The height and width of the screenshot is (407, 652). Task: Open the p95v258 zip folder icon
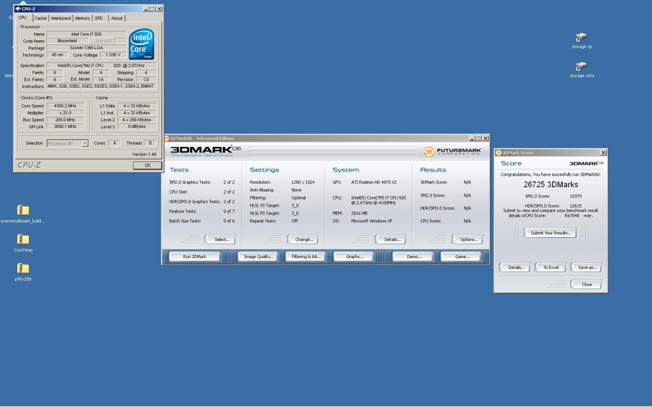pos(23,268)
